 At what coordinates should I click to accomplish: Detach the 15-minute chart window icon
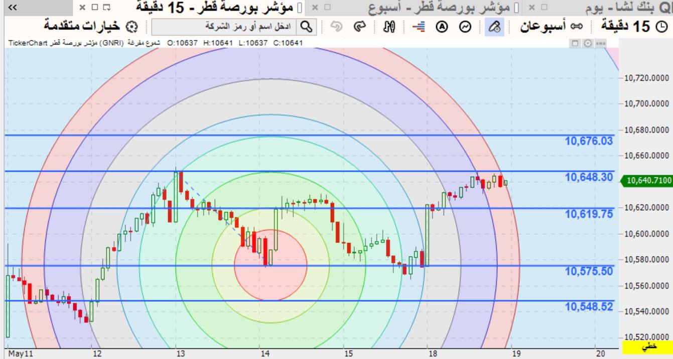[106, 8]
